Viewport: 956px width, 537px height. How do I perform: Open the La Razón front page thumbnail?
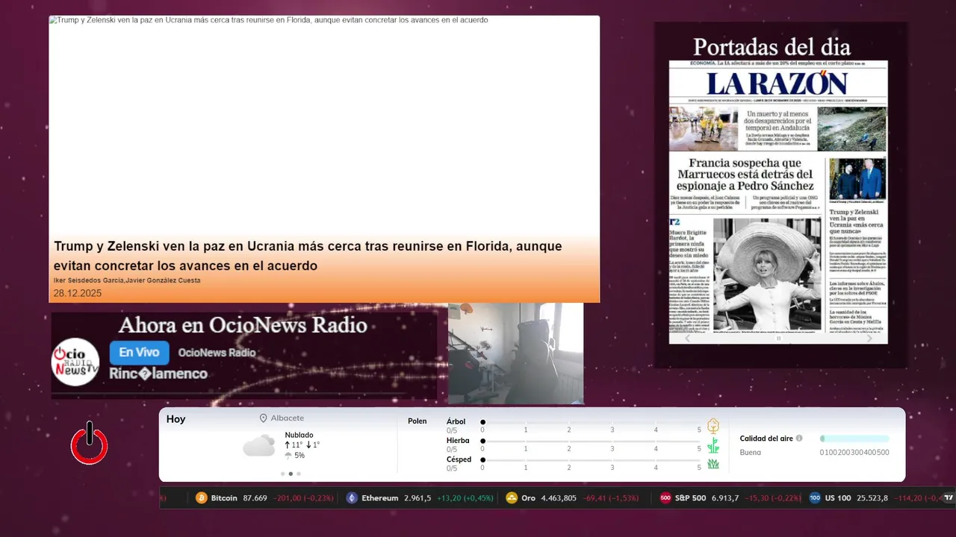778,201
